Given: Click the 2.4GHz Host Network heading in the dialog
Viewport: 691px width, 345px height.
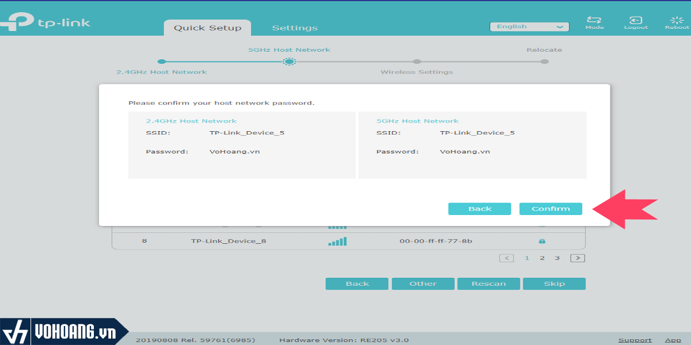Looking at the screenshot, I should click(191, 121).
